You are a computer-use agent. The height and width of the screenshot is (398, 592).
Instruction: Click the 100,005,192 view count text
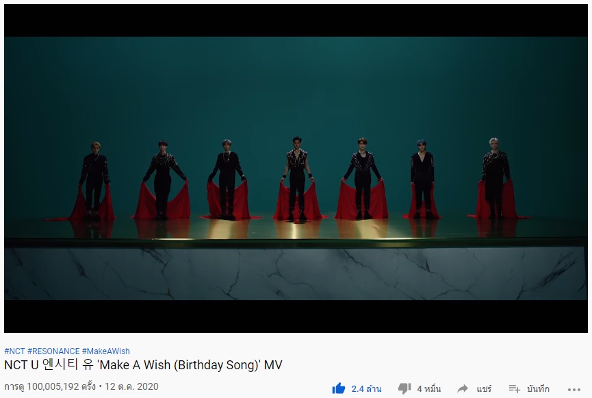click(53, 386)
